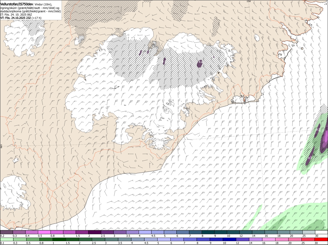
Task: Select upper legend swatch between 18 and 20
Action: pos(284,232)
